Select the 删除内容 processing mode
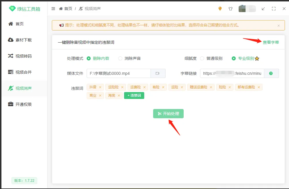 coord(89,58)
